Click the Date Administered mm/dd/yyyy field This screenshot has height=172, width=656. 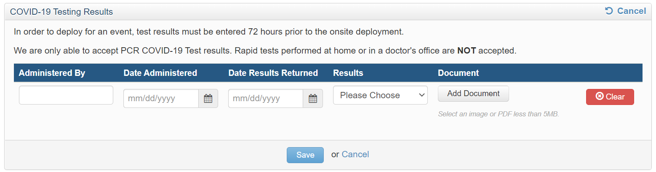(161, 99)
